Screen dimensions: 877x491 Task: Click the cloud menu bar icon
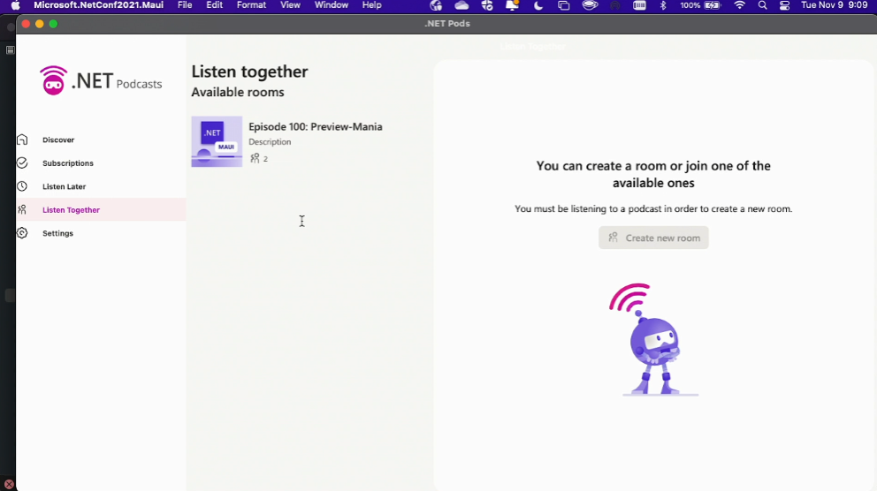coord(461,5)
